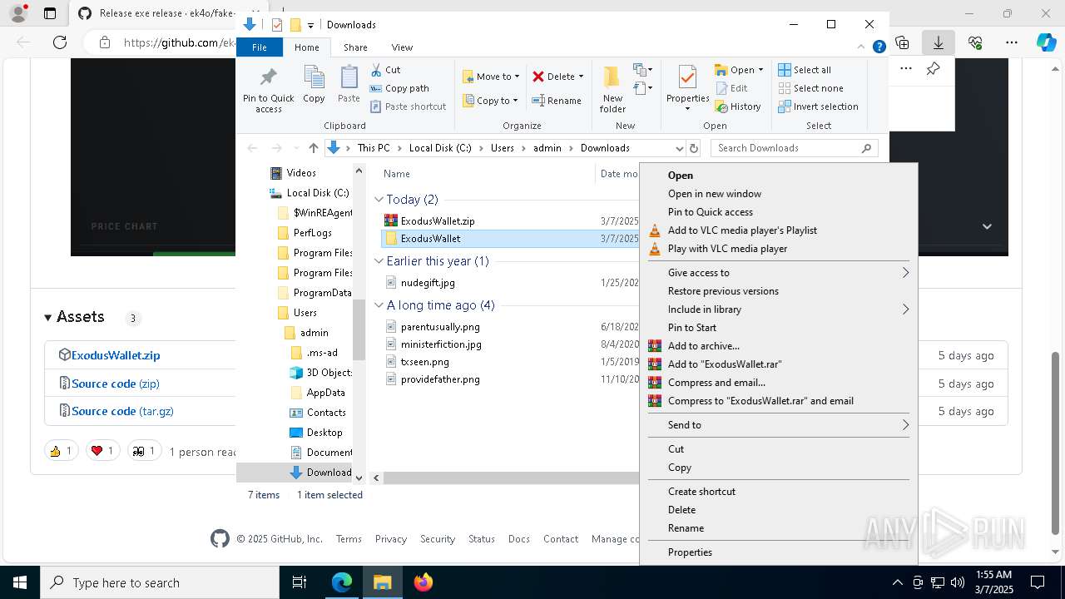Collapse the ribbon with the chevron
Screen dimensions: 1065x599
point(861,47)
